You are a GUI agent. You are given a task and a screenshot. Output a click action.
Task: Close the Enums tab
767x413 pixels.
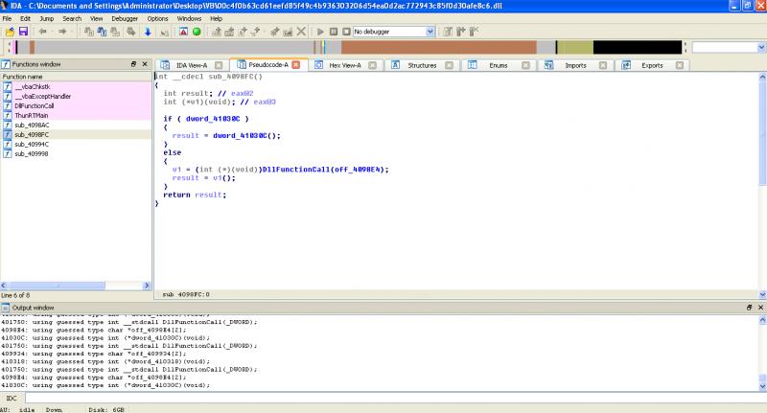pos(525,65)
